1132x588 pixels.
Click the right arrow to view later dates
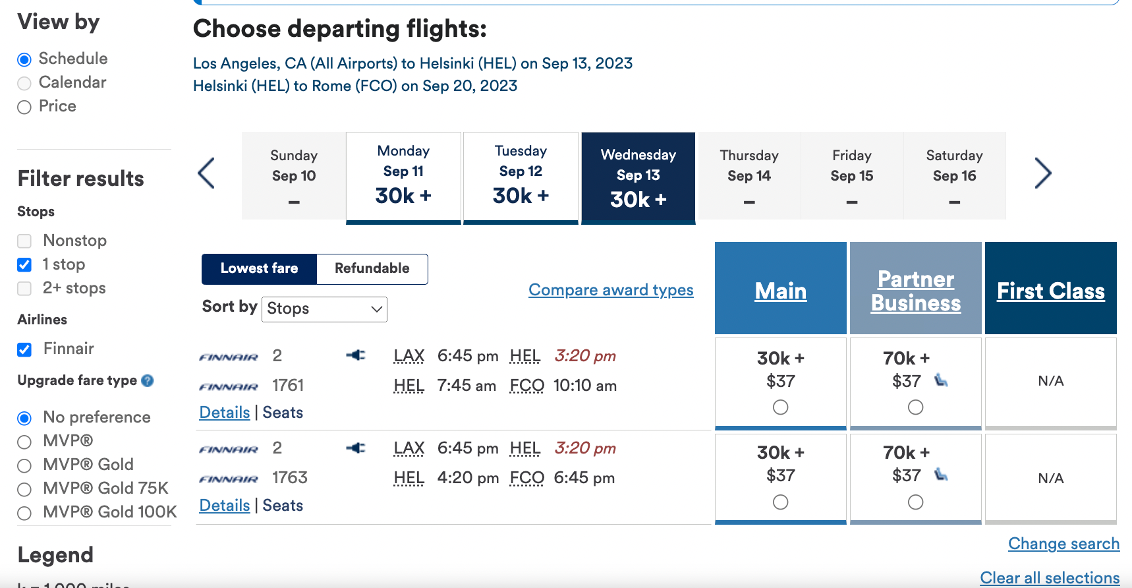pyautogui.click(x=1043, y=173)
